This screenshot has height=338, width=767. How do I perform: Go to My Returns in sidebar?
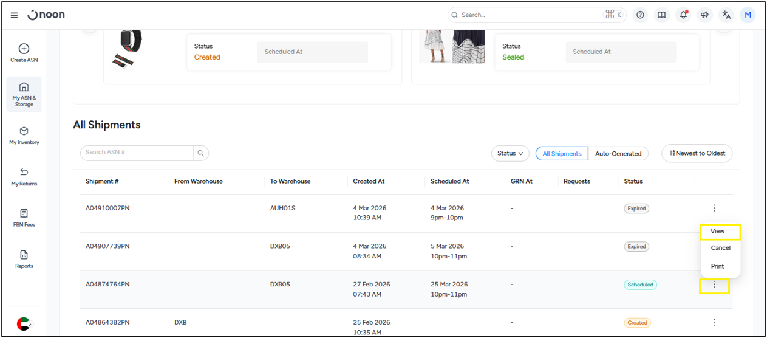[24, 177]
